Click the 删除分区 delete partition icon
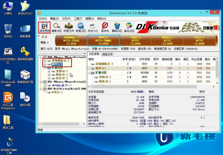 click(117, 27)
